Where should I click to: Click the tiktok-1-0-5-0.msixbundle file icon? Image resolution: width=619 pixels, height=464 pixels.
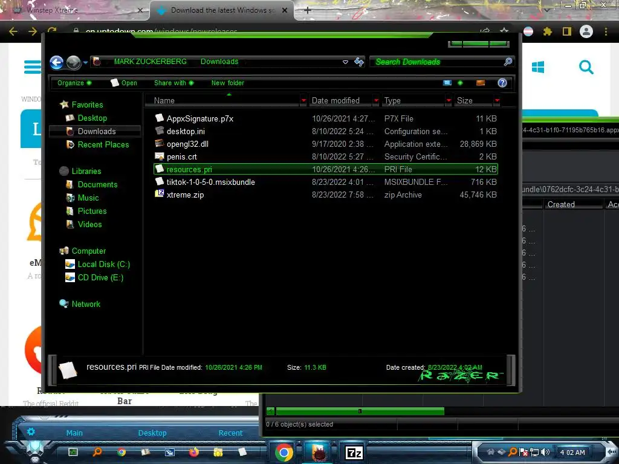click(x=160, y=181)
